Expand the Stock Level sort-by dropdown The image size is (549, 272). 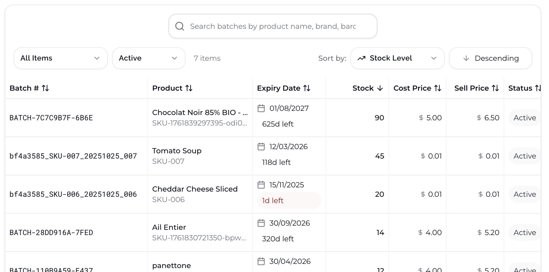[x=397, y=58]
